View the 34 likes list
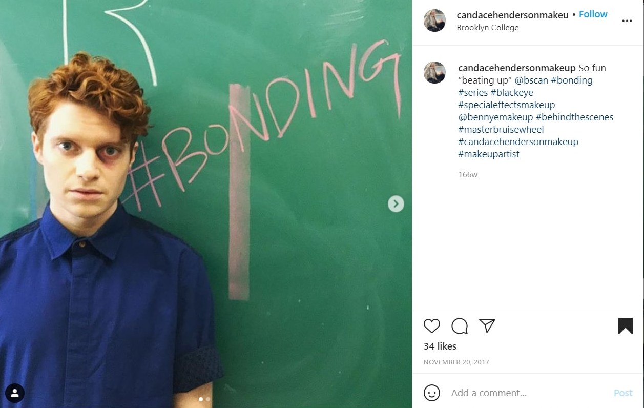The width and height of the screenshot is (644, 408). point(440,346)
